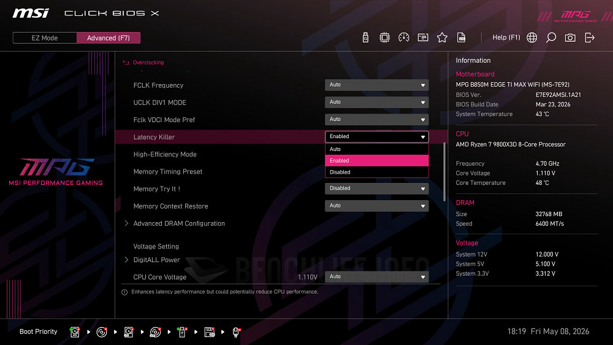Select the hard disk boot priority icon

click(x=75, y=332)
